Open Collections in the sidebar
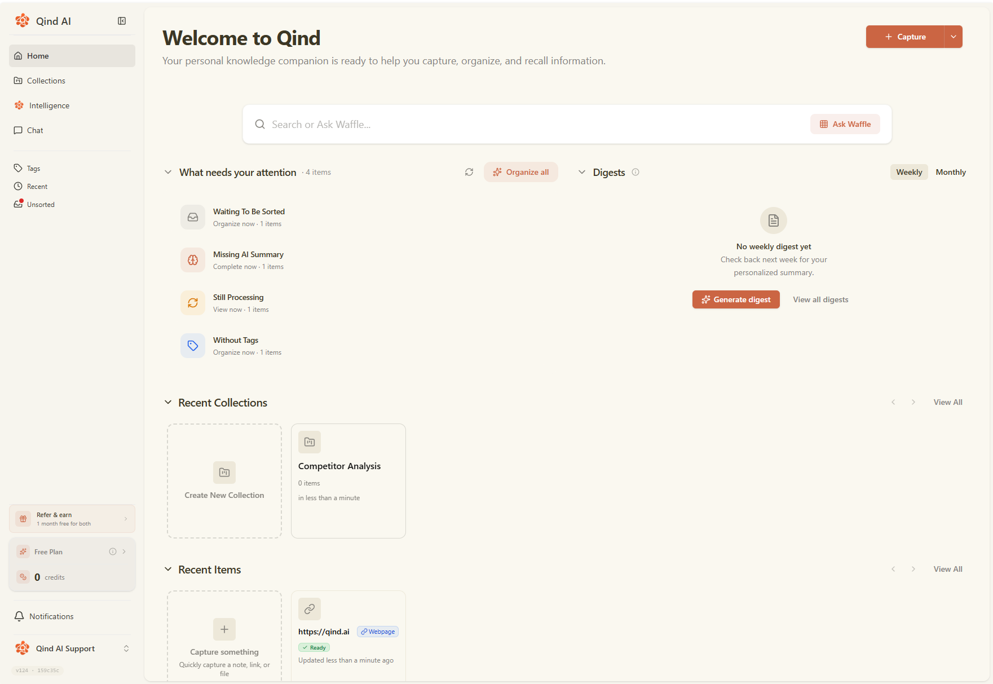 pos(72,81)
